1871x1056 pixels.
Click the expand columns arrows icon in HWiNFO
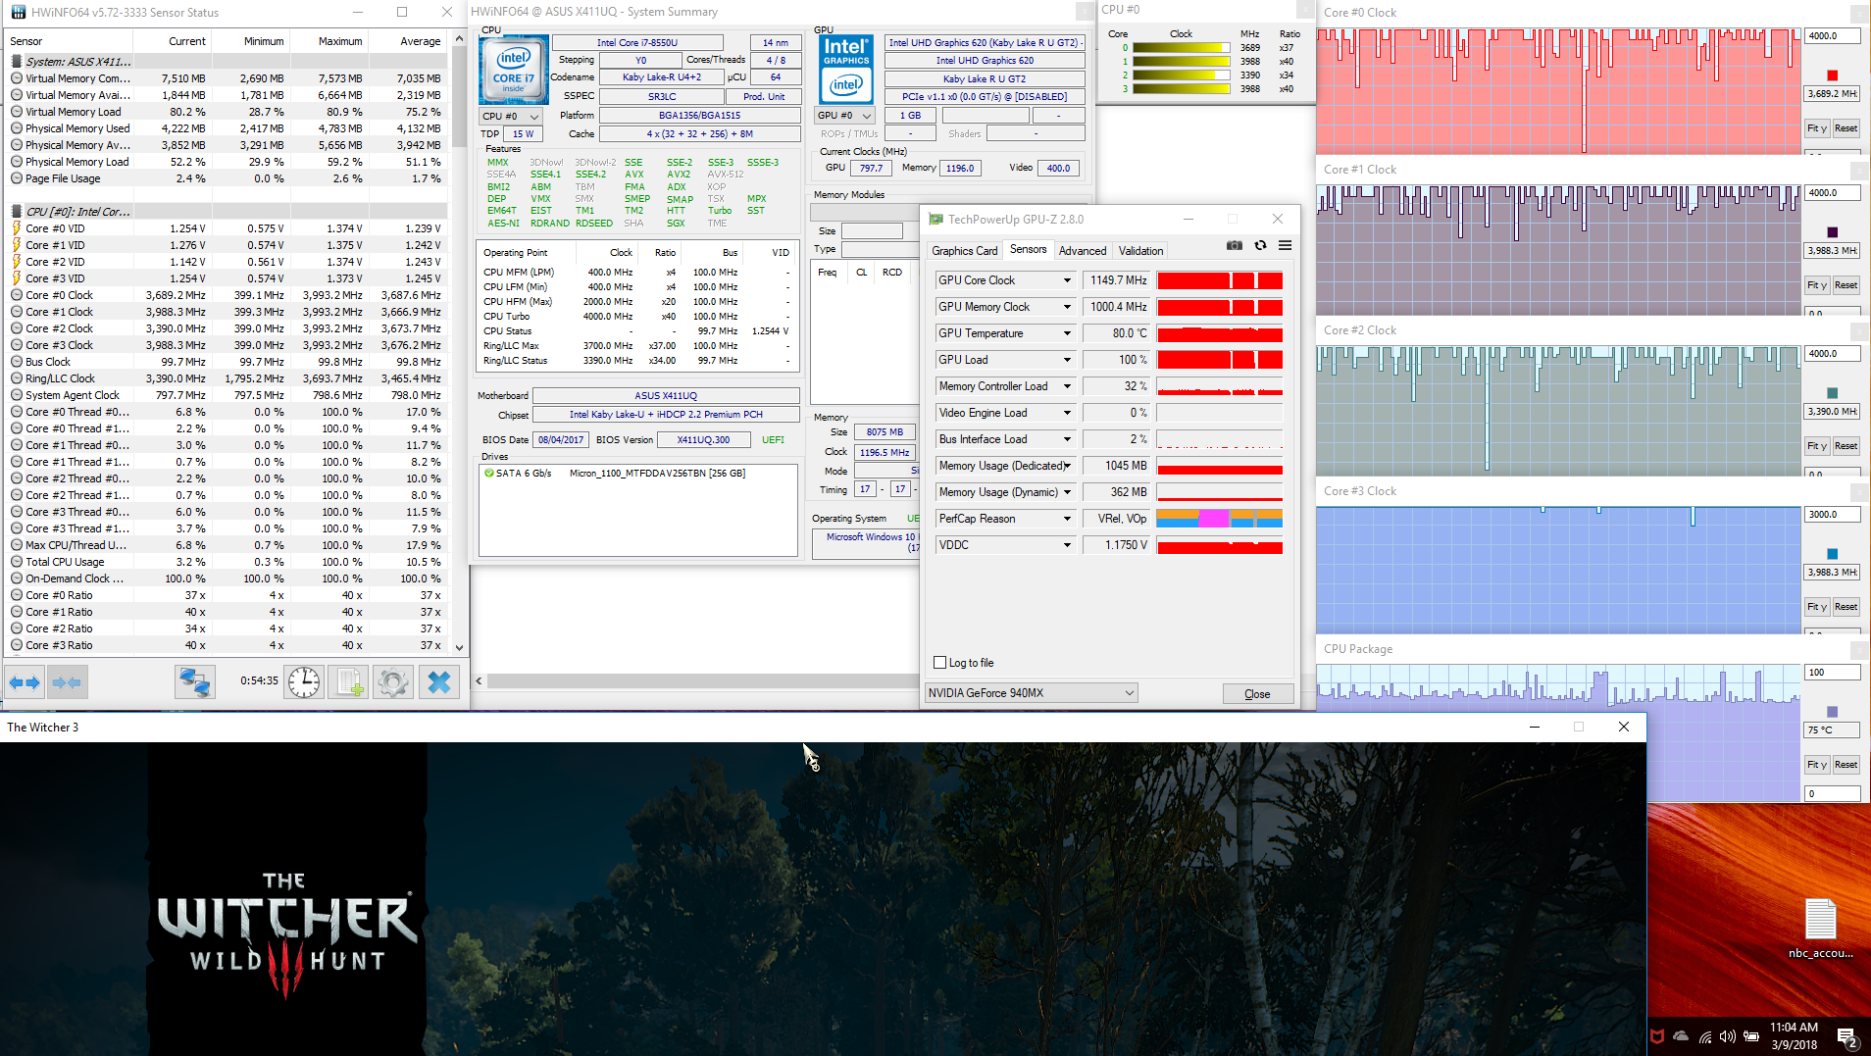[x=25, y=682]
